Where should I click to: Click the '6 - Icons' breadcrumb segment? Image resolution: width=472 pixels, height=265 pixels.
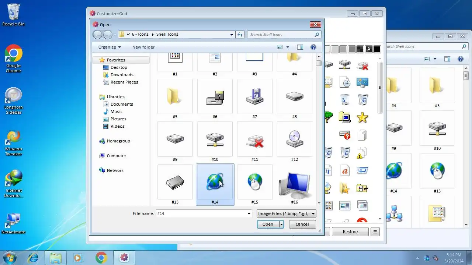click(x=140, y=34)
